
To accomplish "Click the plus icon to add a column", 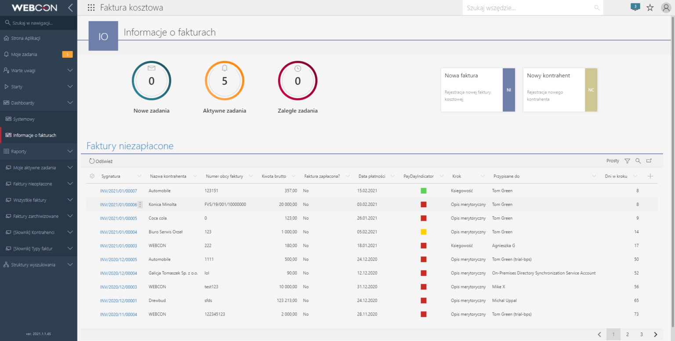I will (650, 176).
